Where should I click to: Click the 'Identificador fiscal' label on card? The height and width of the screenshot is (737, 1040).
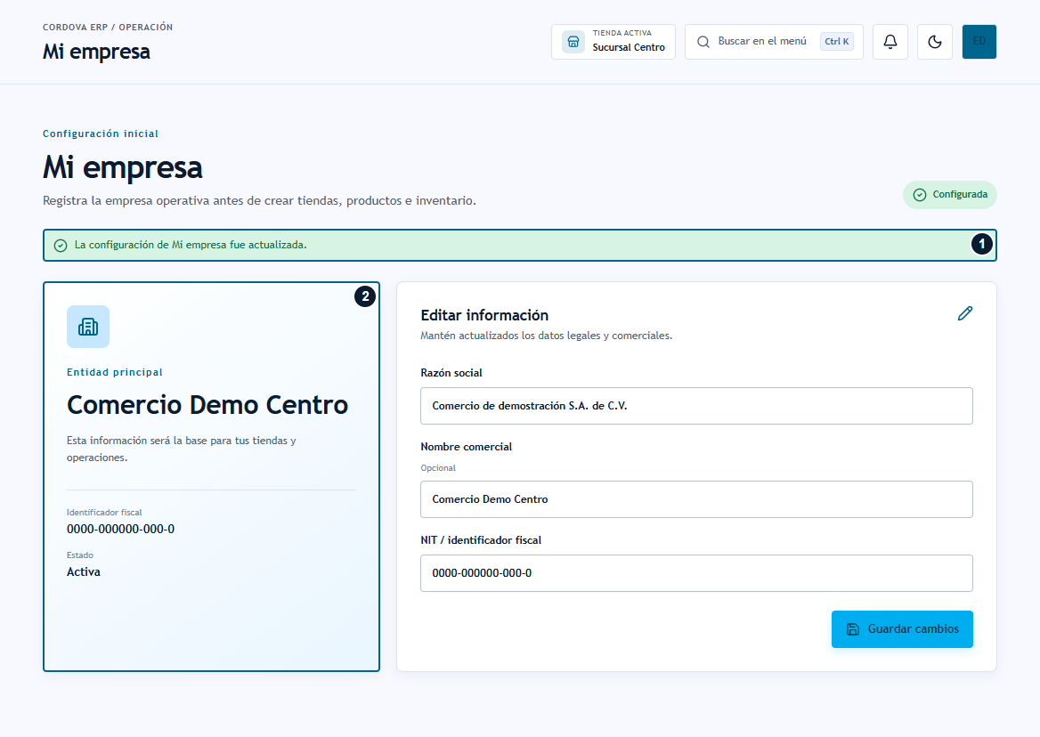click(x=104, y=513)
